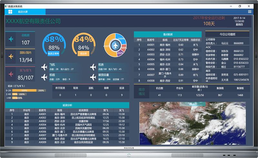
Task: Click the orange airplane icon for 国际/国内
Action: point(11,57)
